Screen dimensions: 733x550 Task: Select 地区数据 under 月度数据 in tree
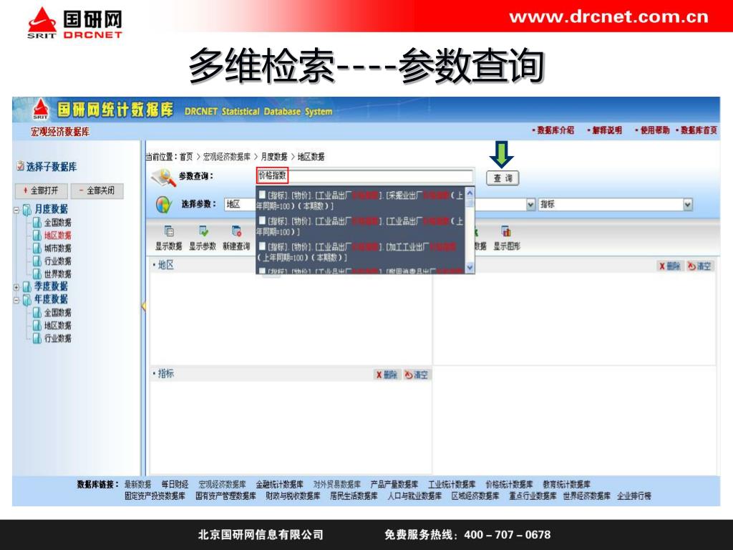(x=57, y=235)
